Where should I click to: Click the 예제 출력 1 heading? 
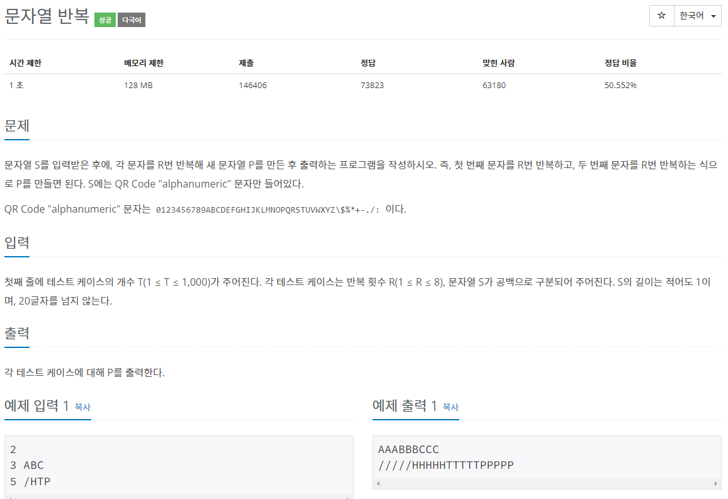click(405, 406)
